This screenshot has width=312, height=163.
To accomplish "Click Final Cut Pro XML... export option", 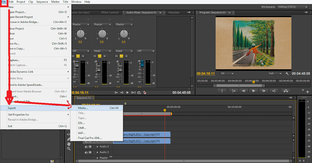I will pyautogui.click(x=90, y=138).
